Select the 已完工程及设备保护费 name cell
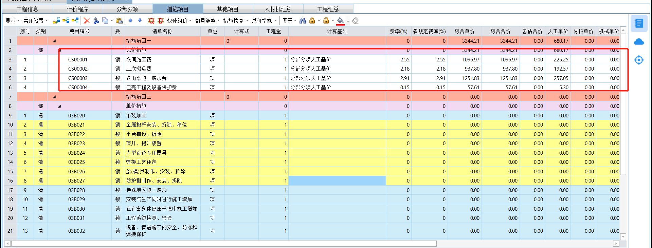The width and height of the screenshot is (652, 248). (162, 88)
